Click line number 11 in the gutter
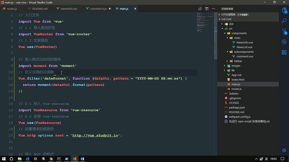This screenshot has height=162, width=289. [x=11, y=78]
